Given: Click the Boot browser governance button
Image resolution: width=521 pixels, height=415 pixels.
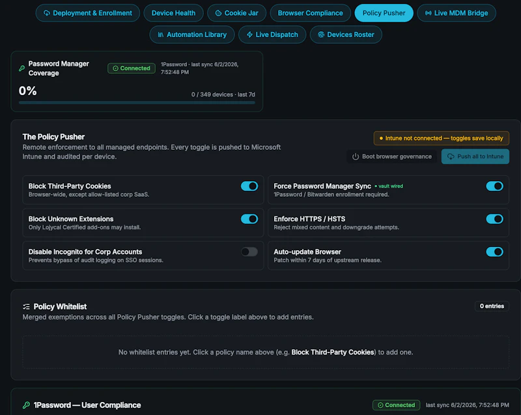Looking at the screenshot, I should pyautogui.click(x=392, y=156).
